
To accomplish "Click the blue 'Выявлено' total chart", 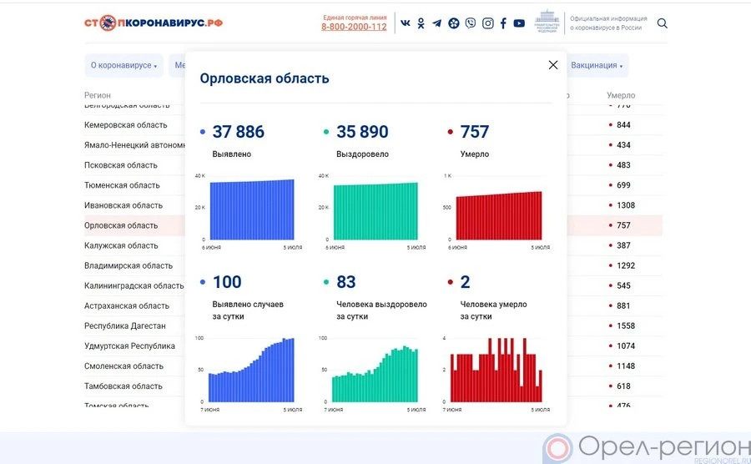I will tap(251, 209).
